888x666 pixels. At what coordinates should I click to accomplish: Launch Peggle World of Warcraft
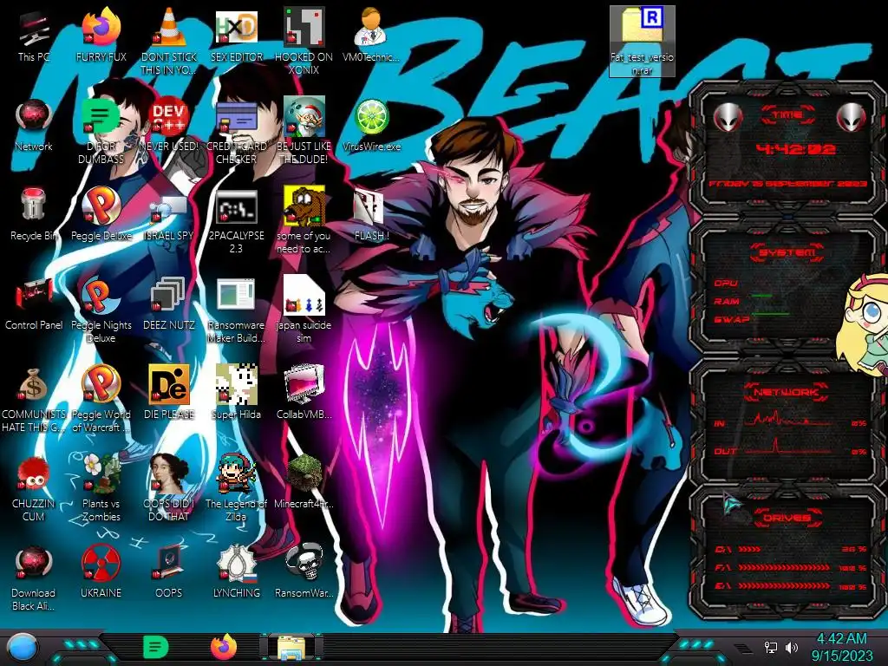coord(101,399)
